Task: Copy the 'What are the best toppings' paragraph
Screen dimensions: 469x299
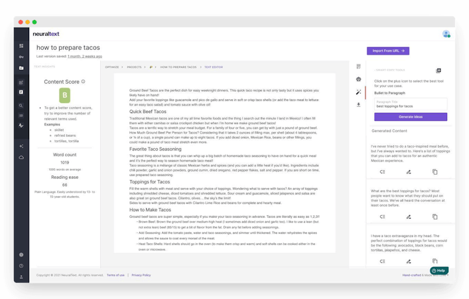Action: 435,217
